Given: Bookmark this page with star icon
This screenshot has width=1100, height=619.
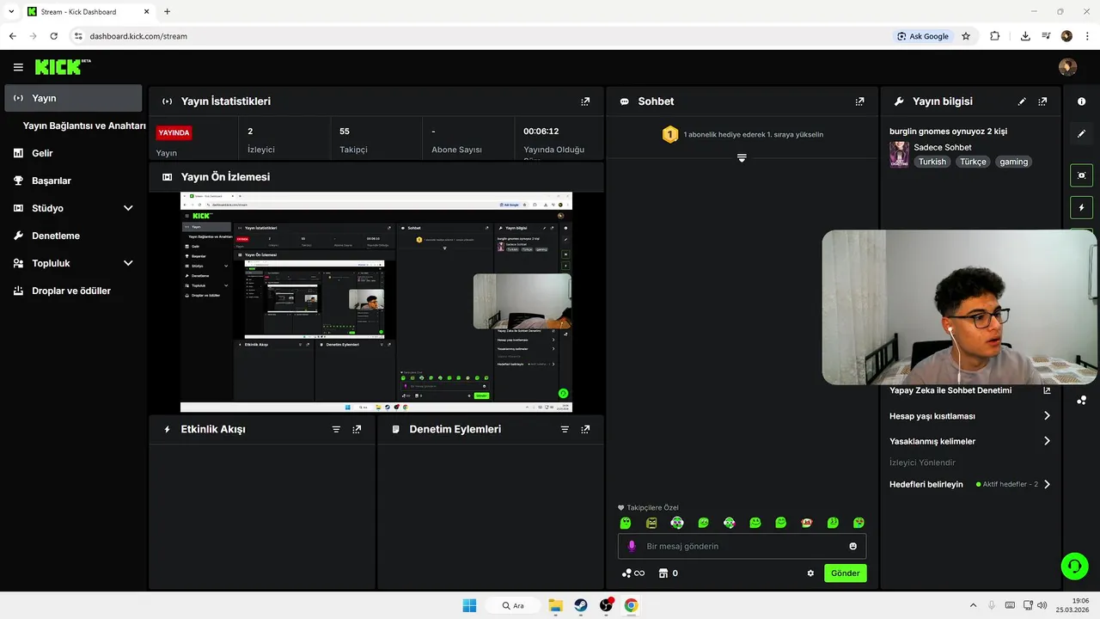Looking at the screenshot, I should pyautogui.click(x=966, y=36).
